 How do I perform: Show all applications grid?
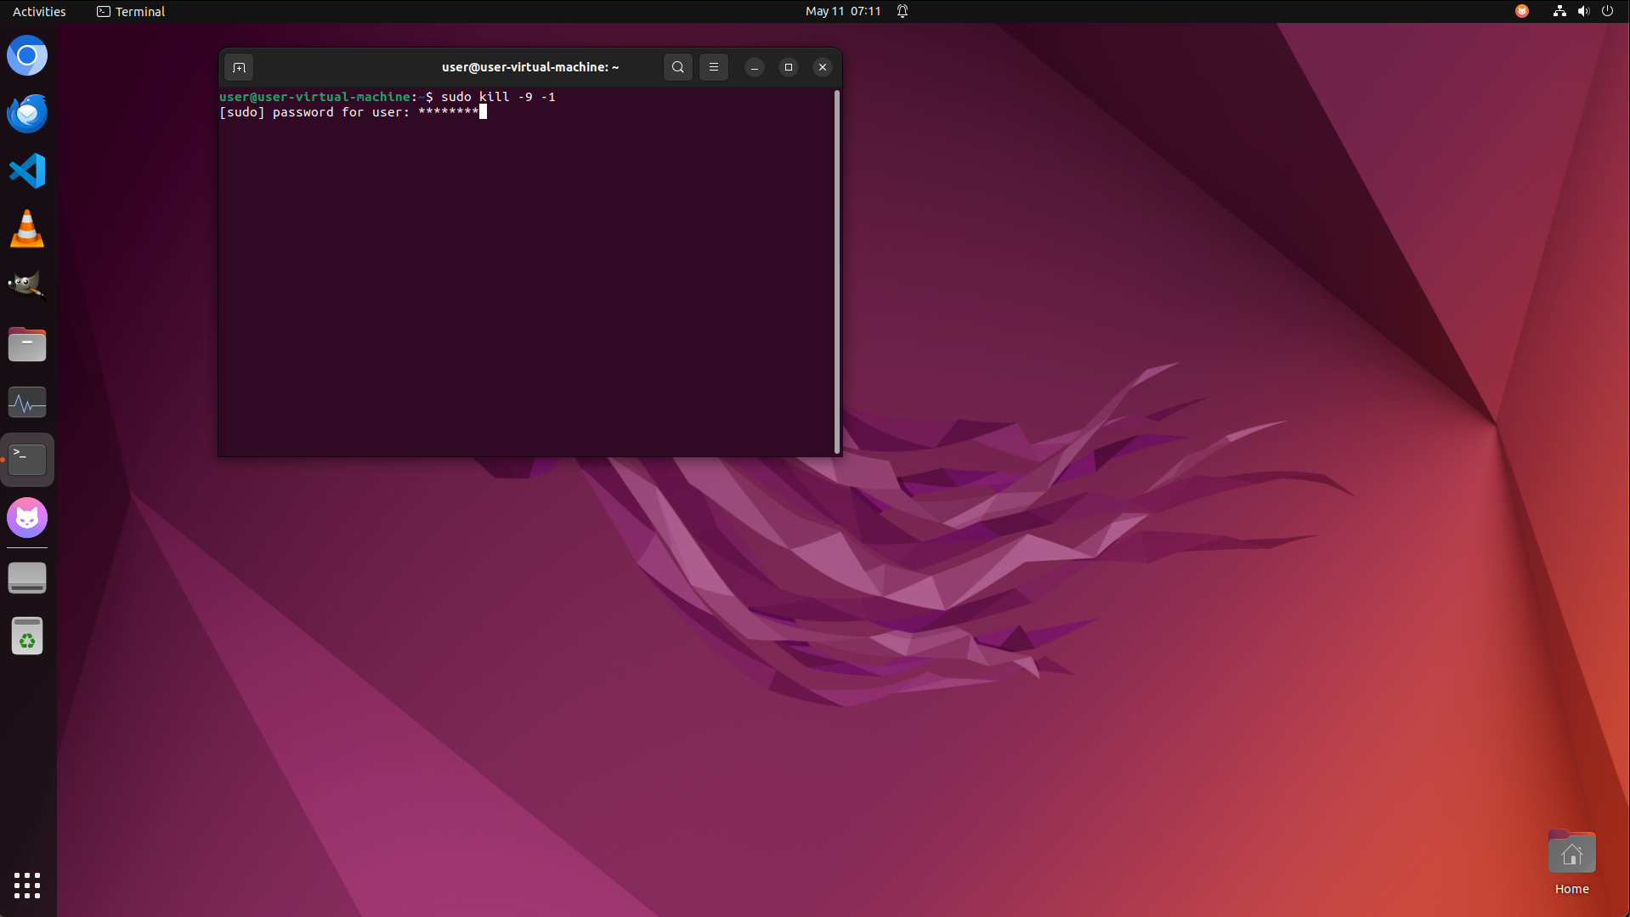[x=27, y=885]
